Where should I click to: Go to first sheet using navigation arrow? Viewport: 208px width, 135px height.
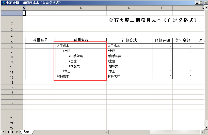pos(4,132)
